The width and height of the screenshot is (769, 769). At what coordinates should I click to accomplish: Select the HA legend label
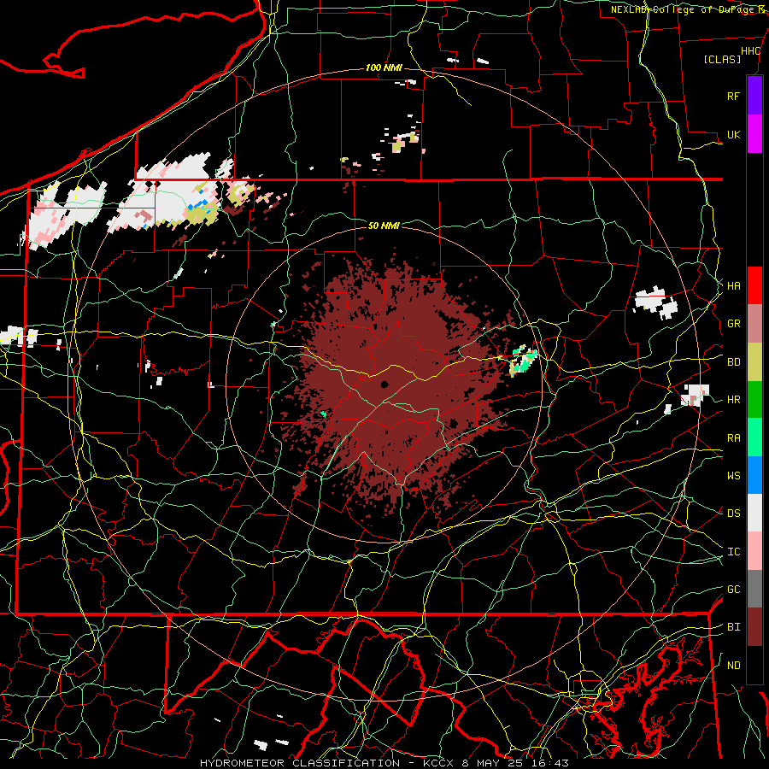coord(733,286)
